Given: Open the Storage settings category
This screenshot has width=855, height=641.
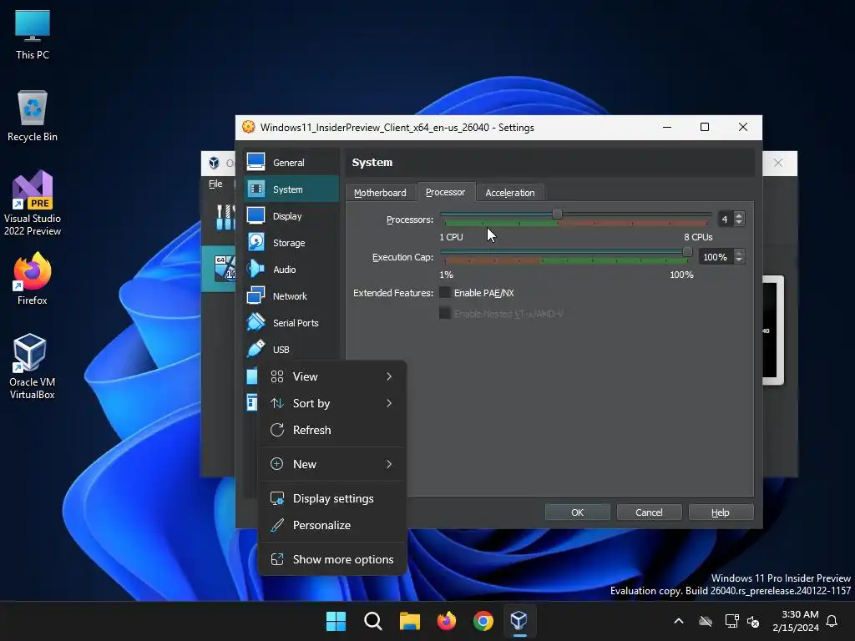Looking at the screenshot, I should 291,243.
